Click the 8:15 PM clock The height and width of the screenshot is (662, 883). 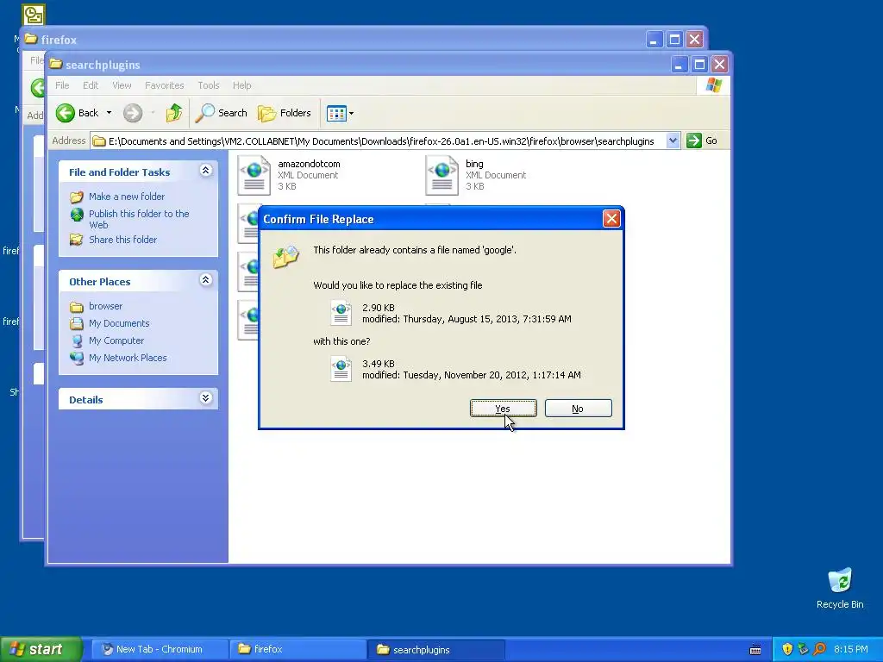[850, 649]
